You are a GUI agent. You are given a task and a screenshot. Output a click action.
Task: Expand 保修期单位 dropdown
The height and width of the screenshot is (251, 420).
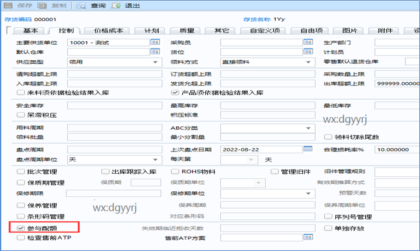[308, 193]
